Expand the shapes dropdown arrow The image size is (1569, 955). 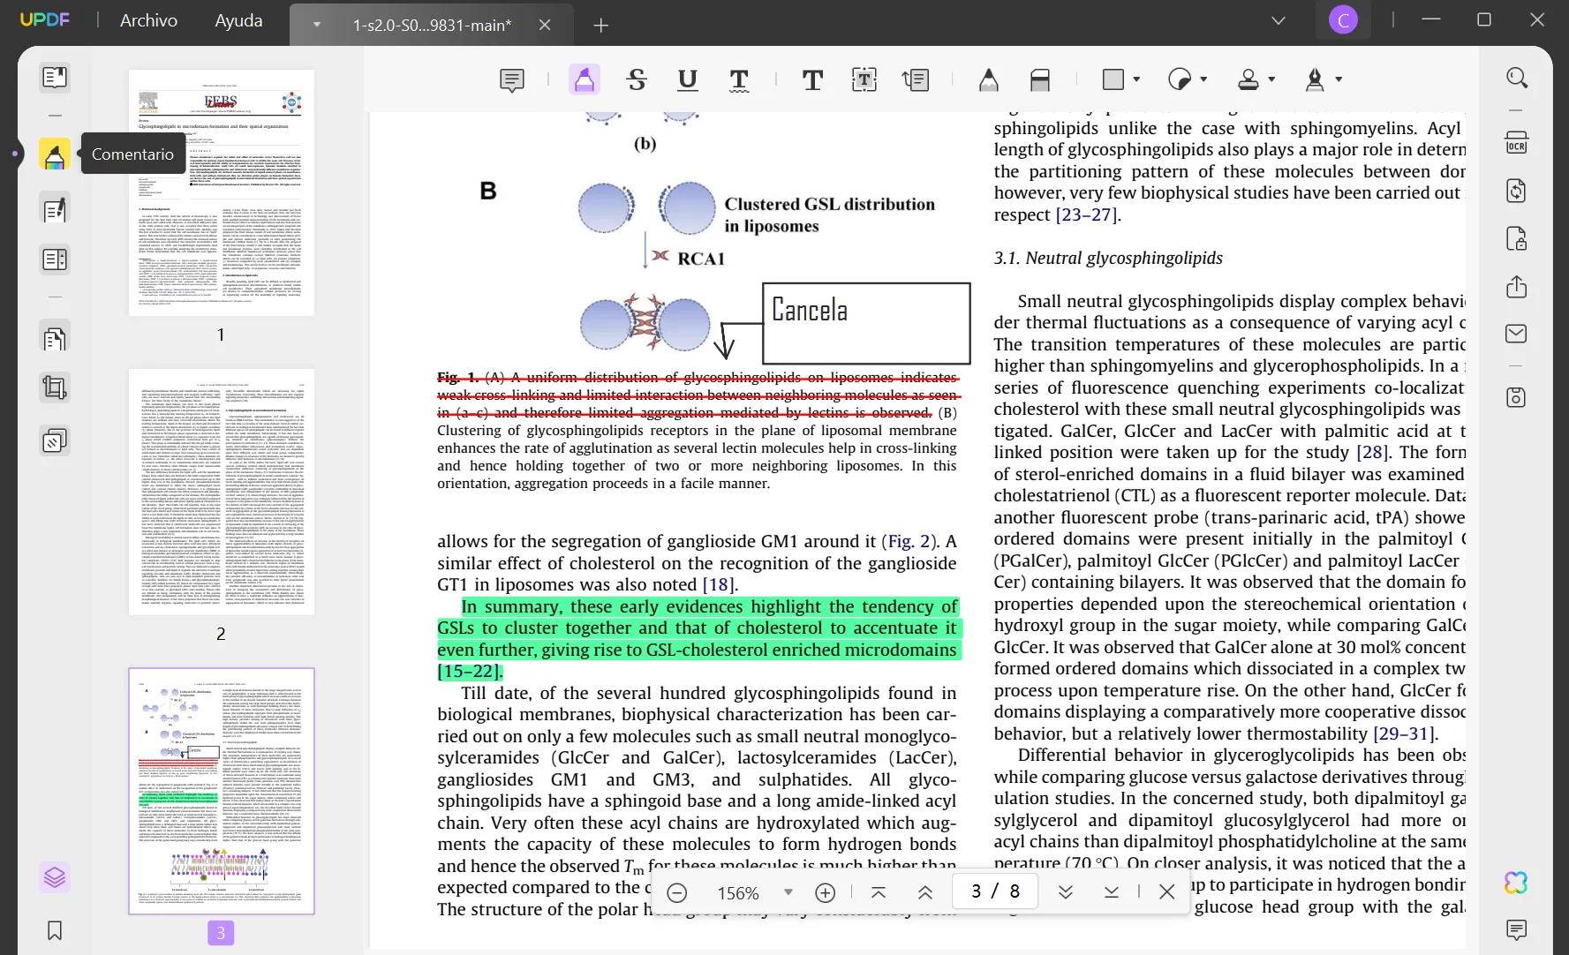coord(1136,79)
